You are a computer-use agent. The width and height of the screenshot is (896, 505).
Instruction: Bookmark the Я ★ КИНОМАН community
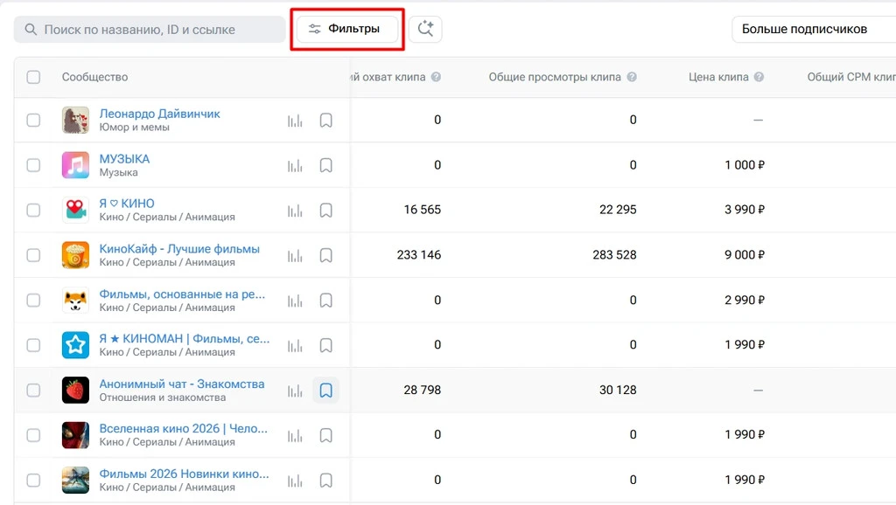pos(325,346)
